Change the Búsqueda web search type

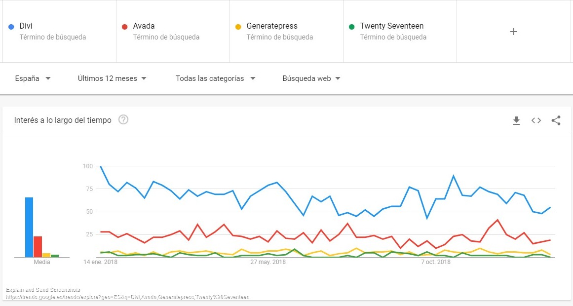click(x=311, y=78)
